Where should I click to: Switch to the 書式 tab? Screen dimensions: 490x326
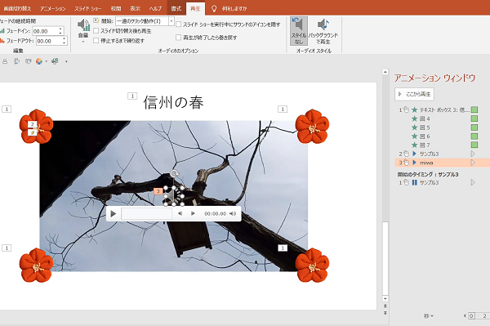click(x=176, y=8)
